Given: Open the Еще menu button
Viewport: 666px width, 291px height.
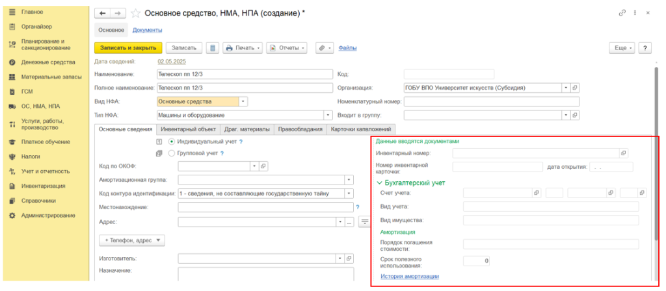Looking at the screenshot, I should tap(622, 48).
